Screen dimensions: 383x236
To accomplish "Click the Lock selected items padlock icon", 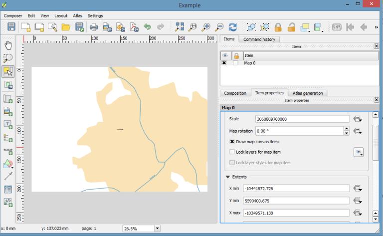I will 278,27.
